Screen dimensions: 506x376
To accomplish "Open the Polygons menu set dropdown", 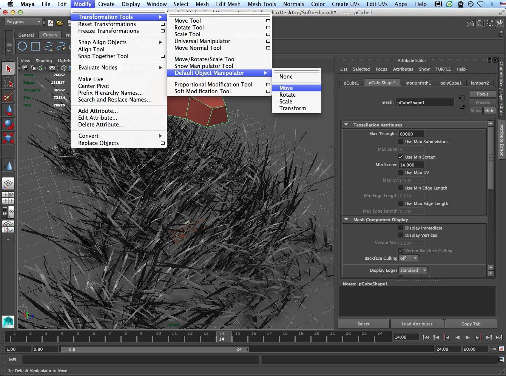I will tap(23, 22).
